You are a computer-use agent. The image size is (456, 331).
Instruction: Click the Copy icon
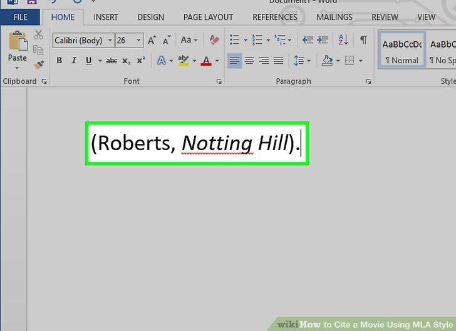click(38, 49)
